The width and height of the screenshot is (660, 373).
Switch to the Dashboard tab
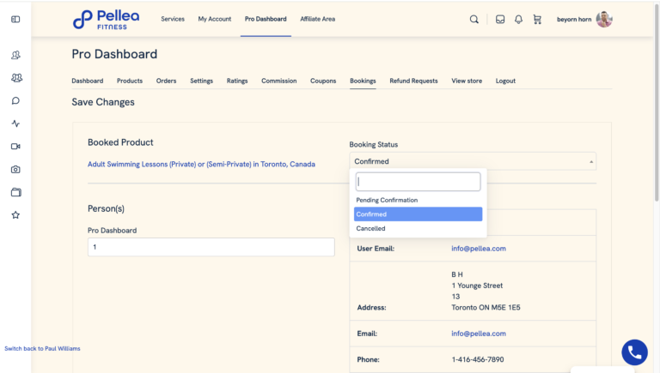(x=87, y=81)
